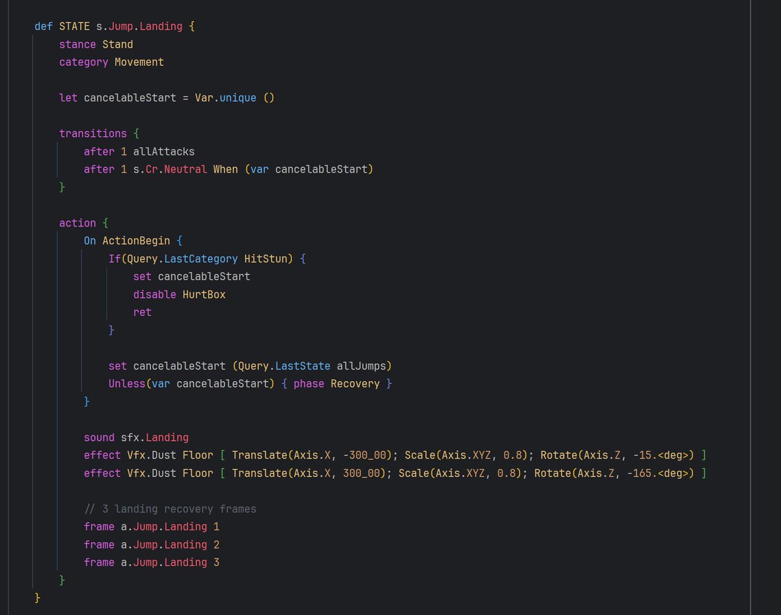Select the Var.unique call on the let line

[x=223, y=97]
